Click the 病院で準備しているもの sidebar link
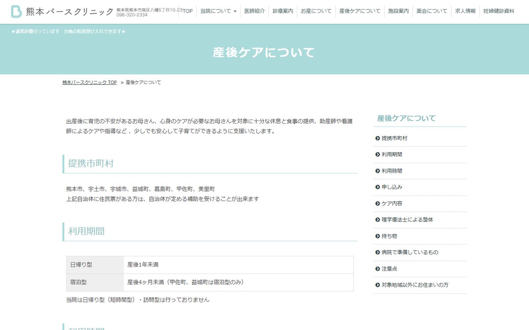The image size is (529, 330). pyautogui.click(x=410, y=252)
